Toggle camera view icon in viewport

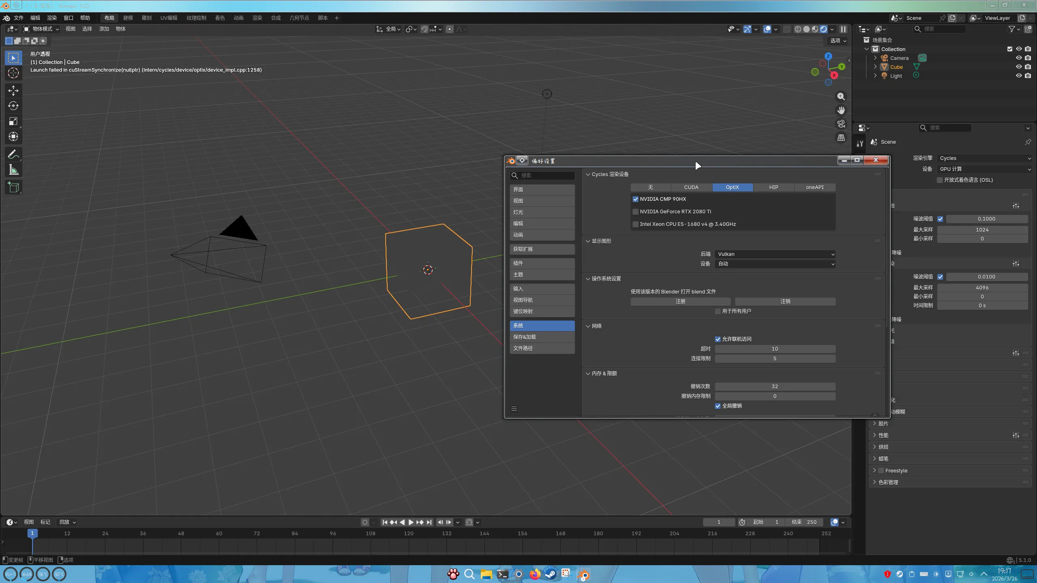point(841,124)
